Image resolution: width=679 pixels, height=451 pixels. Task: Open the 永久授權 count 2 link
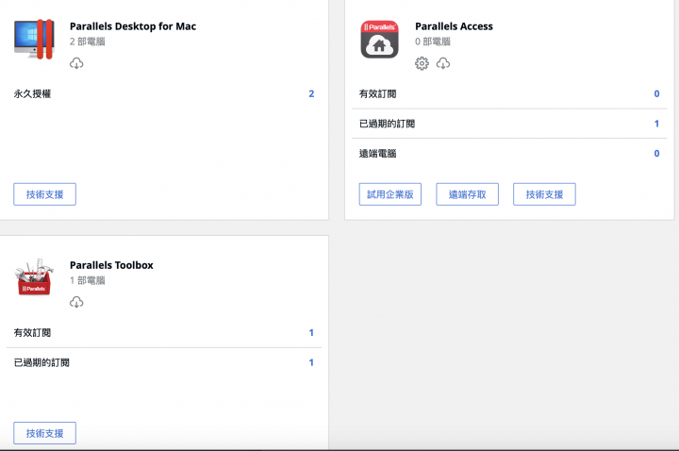click(311, 93)
